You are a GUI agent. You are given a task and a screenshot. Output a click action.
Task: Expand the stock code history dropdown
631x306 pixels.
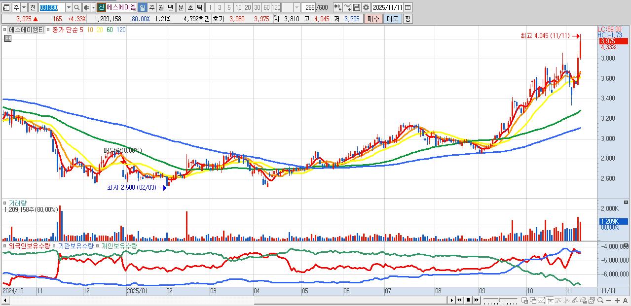click(69, 8)
